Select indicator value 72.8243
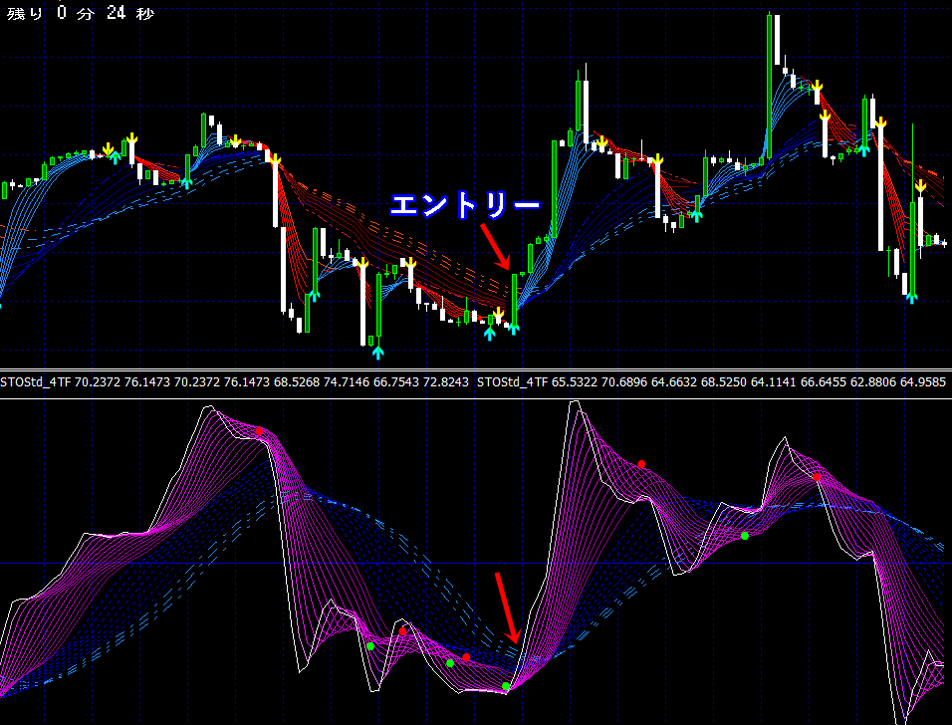This screenshot has height=725, width=952. pos(446,382)
